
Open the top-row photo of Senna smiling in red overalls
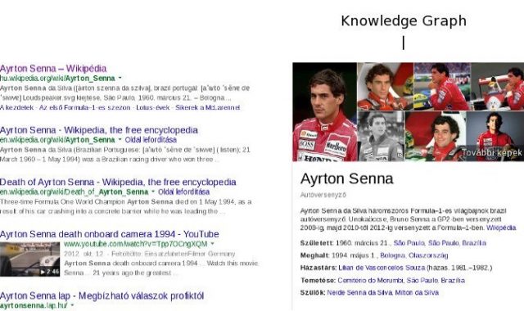[x=386, y=87]
